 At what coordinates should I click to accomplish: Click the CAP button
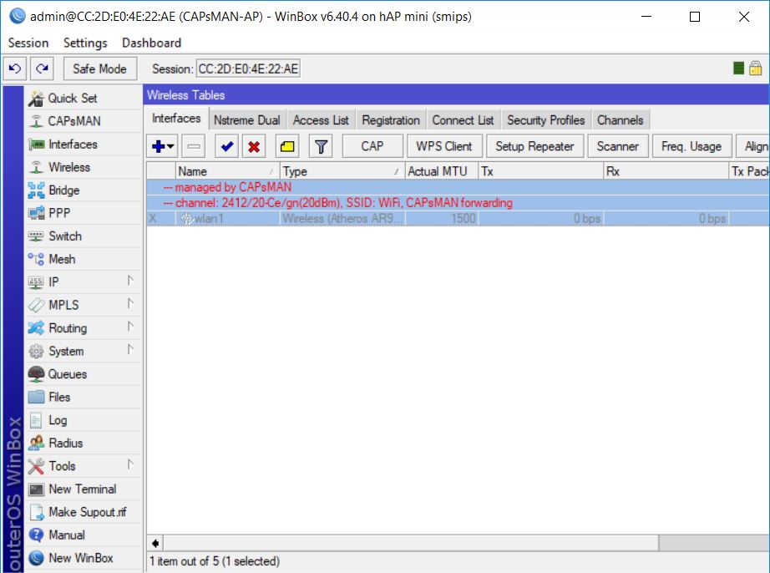tap(372, 146)
